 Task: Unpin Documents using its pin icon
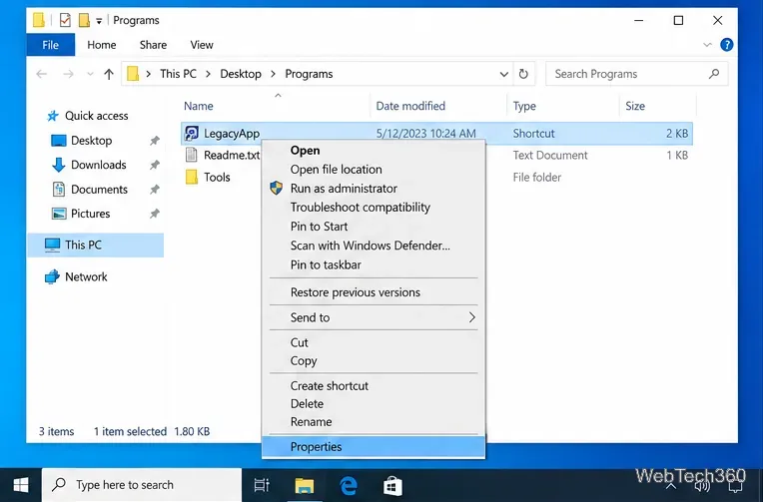(154, 190)
